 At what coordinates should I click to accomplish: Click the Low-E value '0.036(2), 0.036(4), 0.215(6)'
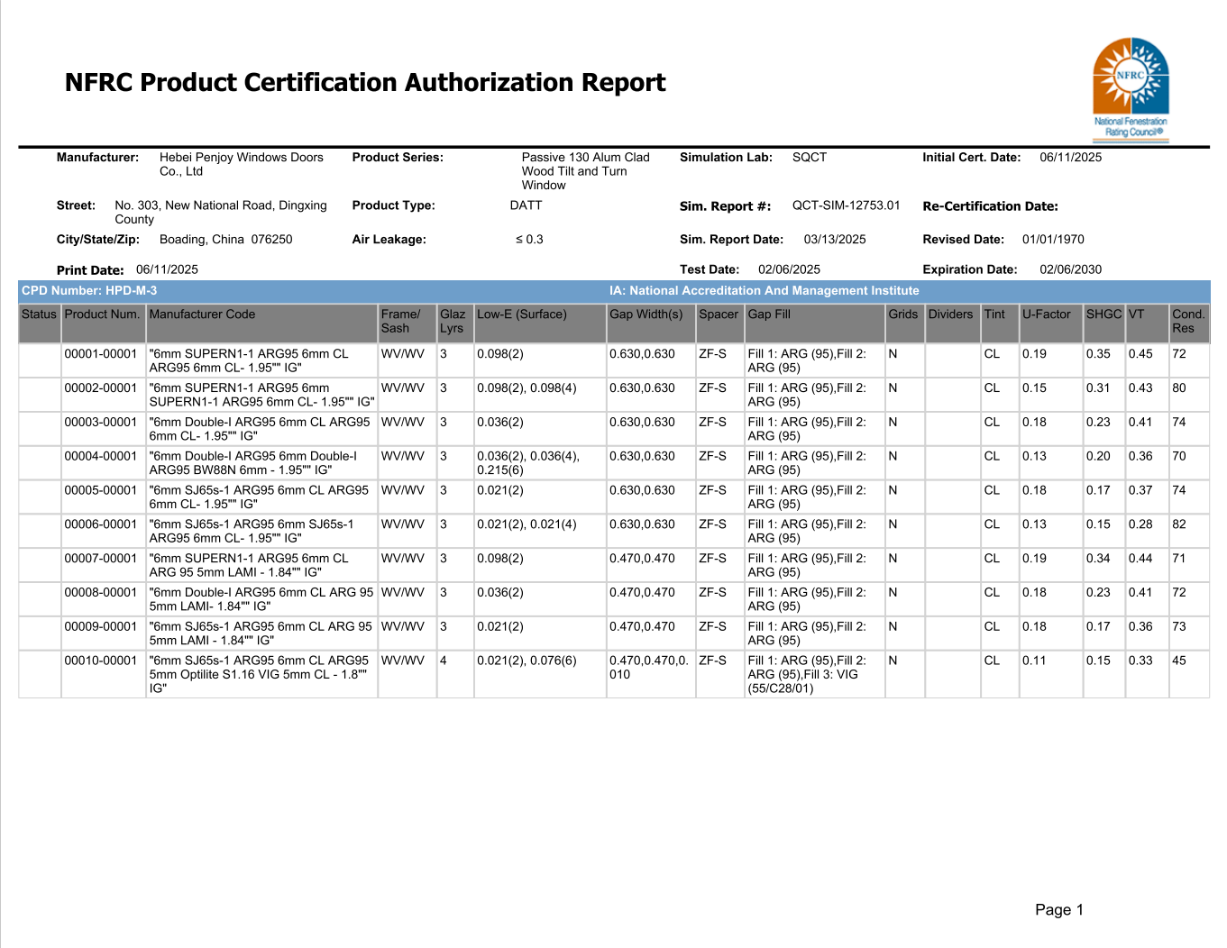click(x=528, y=463)
